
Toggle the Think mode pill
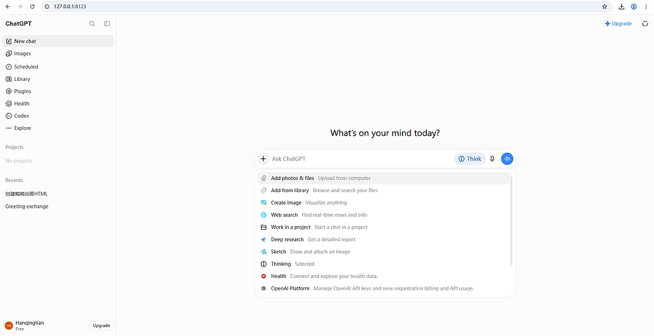[470, 159]
